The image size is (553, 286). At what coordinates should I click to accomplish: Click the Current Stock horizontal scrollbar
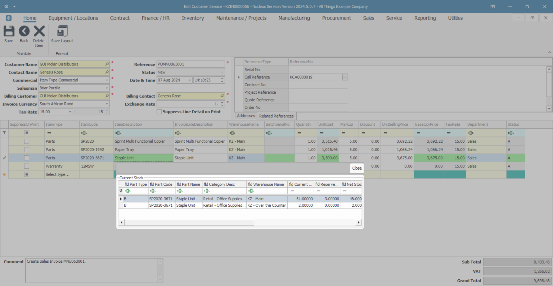coord(189,222)
